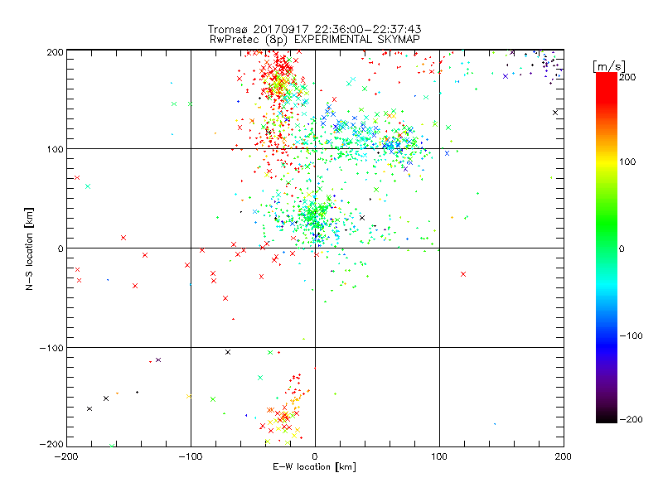Click the y-axis tick label '-100'
This screenshot has width=663, height=497.
pyautogui.click(x=51, y=348)
